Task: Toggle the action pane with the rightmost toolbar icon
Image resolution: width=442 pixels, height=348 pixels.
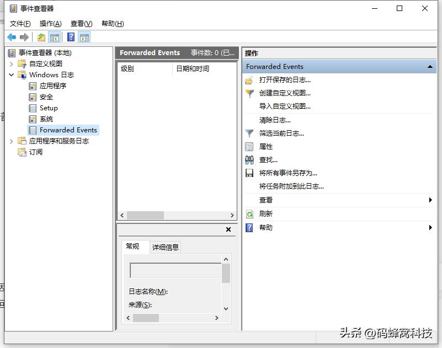Action: 84,36
